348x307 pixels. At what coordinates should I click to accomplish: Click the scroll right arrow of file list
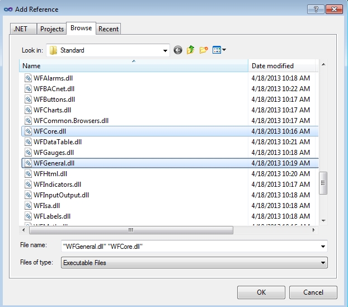[313, 230]
